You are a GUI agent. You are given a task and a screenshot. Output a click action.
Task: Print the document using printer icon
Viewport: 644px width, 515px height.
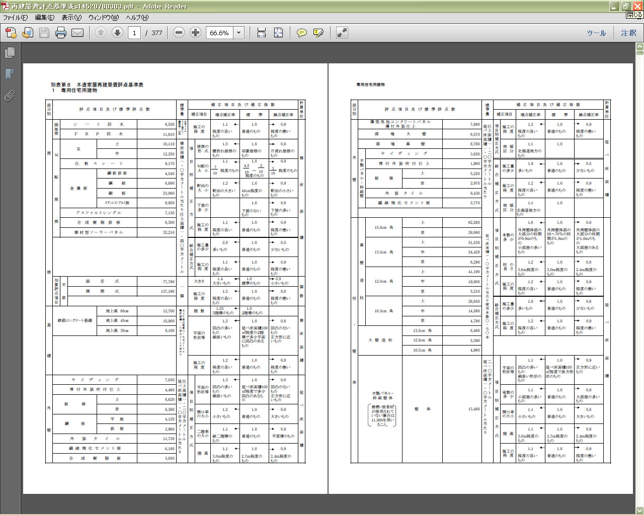(61, 33)
